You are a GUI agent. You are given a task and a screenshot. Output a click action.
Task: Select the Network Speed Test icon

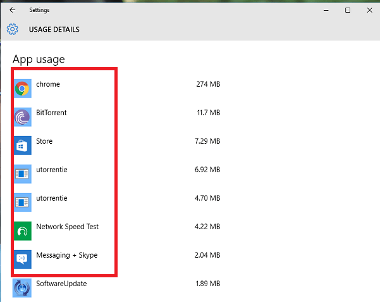[x=23, y=231]
